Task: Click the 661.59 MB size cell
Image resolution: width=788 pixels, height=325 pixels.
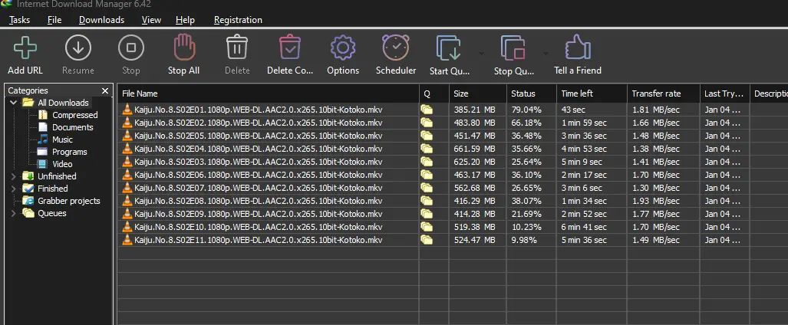Action: [x=474, y=149]
